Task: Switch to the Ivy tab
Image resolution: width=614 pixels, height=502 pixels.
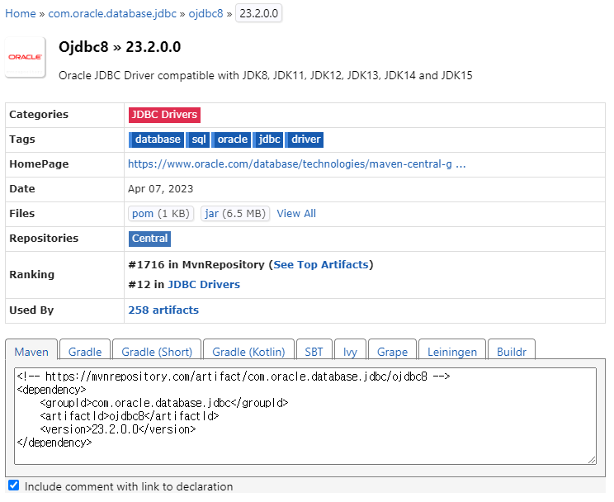Action: [x=350, y=351]
